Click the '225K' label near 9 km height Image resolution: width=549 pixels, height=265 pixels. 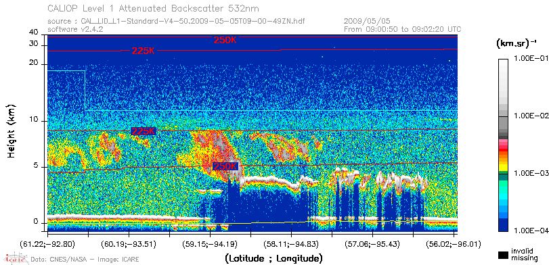(143, 131)
